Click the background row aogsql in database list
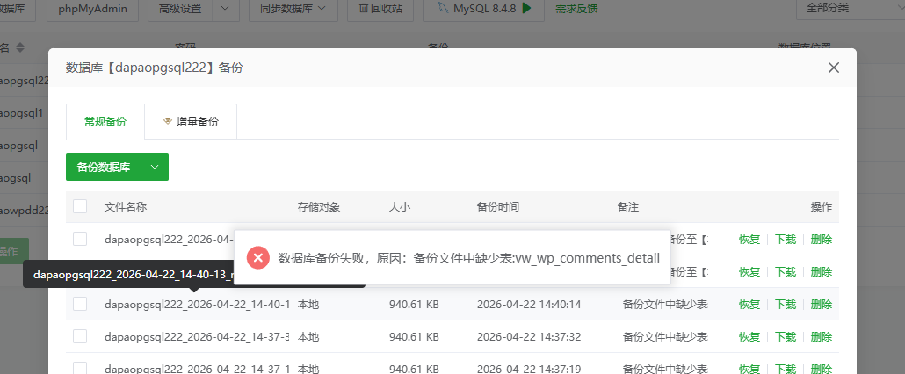Viewport: 905px width, 374px height. (16, 178)
